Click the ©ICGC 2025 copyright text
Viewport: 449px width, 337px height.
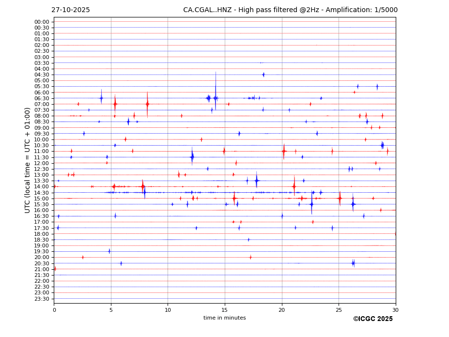(x=372, y=319)
